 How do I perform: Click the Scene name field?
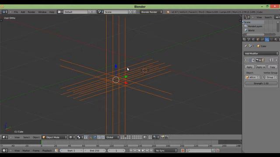click(x=116, y=12)
